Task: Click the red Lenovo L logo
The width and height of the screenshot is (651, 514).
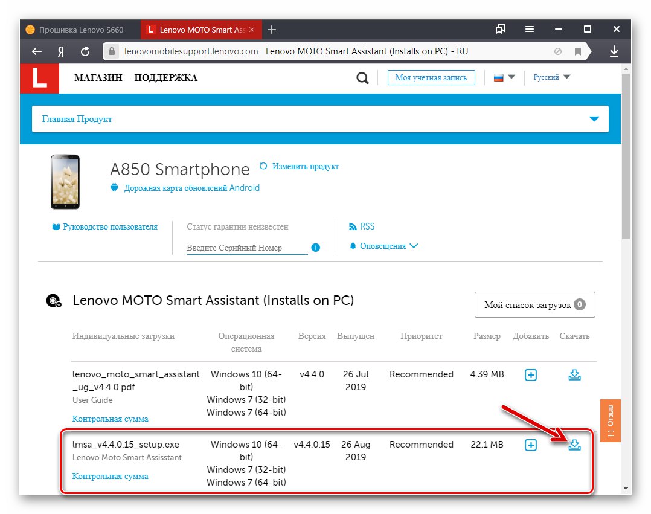Action: coord(40,78)
